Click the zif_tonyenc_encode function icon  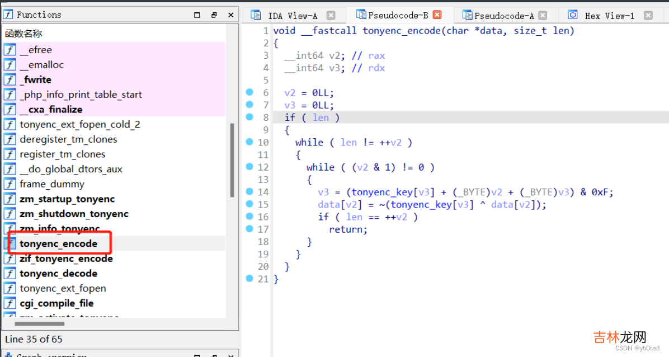(x=10, y=259)
